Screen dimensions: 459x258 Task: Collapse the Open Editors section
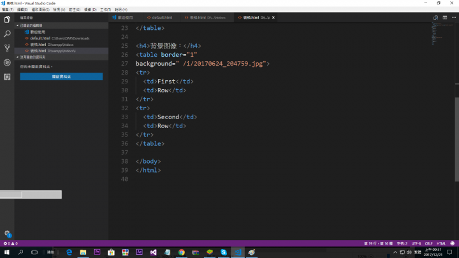(x=61, y=25)
